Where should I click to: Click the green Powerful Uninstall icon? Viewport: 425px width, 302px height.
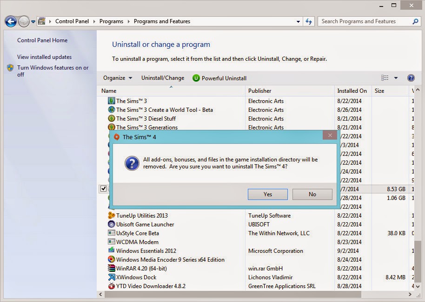[196, 78]
